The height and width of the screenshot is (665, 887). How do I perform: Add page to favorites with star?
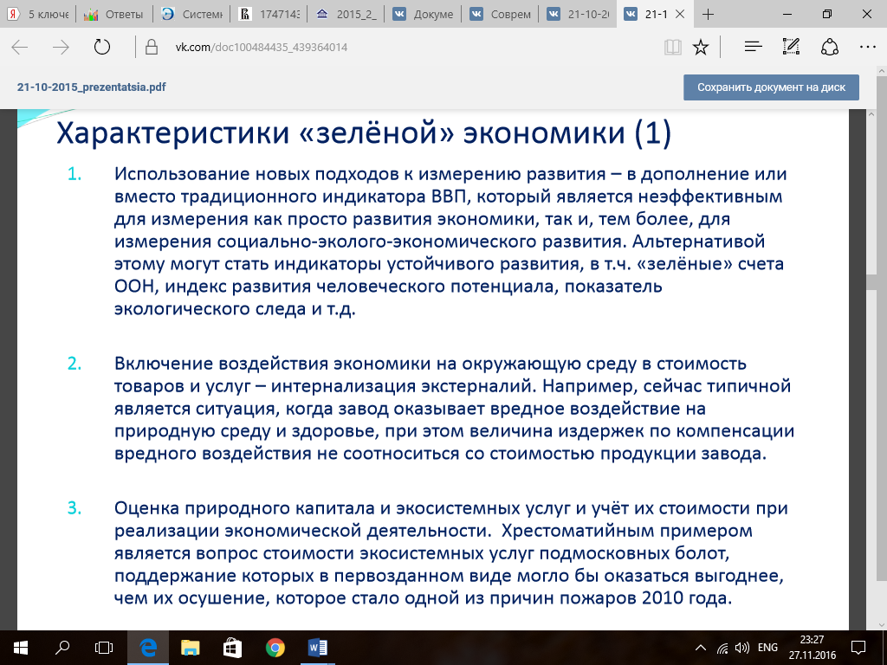coord(701,48)
